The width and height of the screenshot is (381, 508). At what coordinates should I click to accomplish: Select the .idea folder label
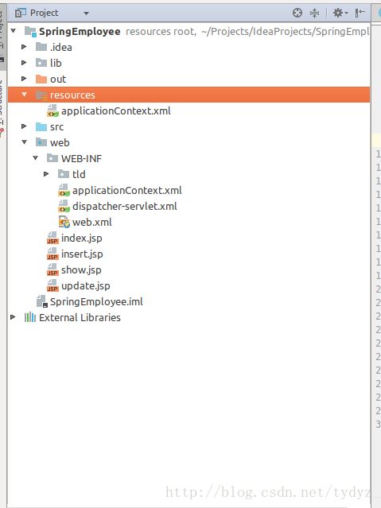(x=61, y=47)
